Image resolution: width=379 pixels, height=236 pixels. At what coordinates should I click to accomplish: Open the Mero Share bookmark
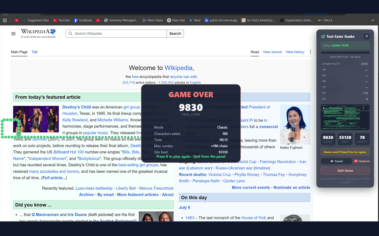click(152, 20)
